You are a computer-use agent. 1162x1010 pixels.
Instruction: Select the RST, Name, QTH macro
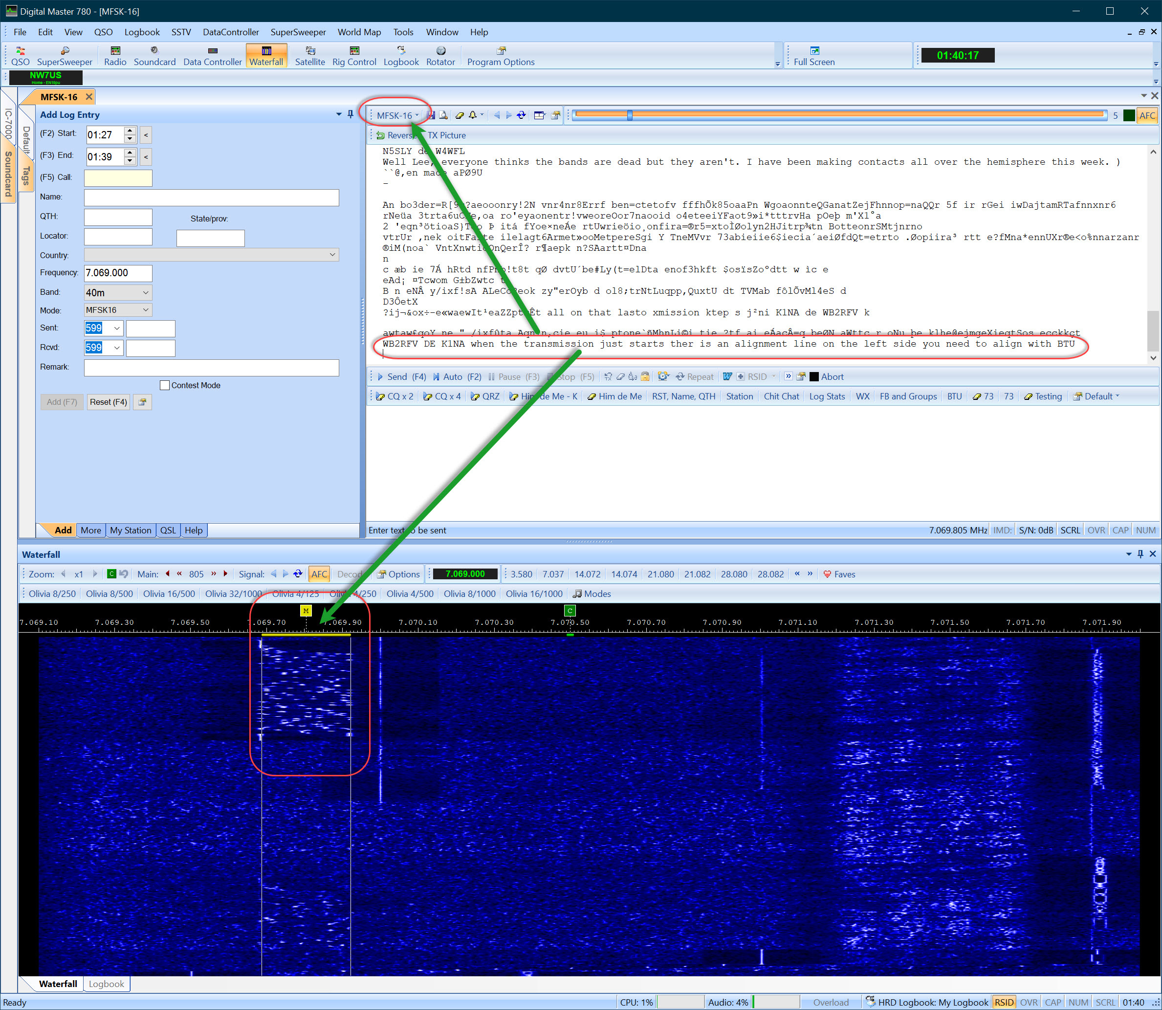click(683, 397)
